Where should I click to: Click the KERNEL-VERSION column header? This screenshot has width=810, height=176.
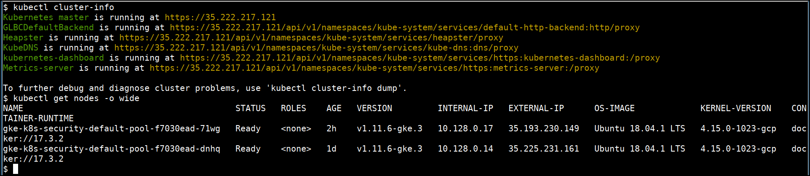pos(736,109)
